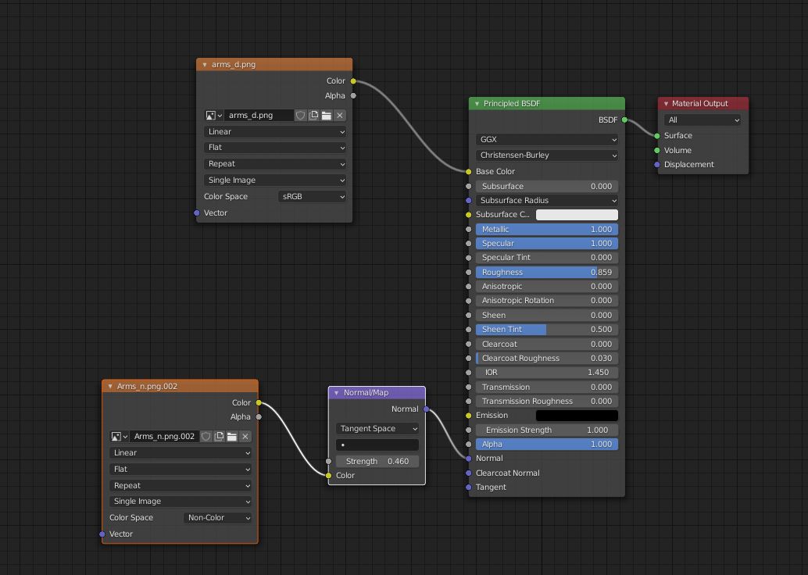Click the Anisotropic slider
This screenshot has height=575, width=808.
click(x=547, y=287)
